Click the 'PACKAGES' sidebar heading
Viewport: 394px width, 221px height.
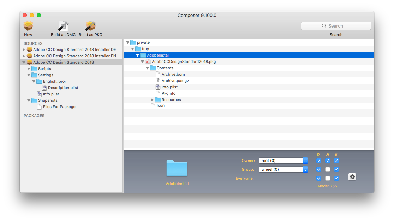(x=34, y=116)
